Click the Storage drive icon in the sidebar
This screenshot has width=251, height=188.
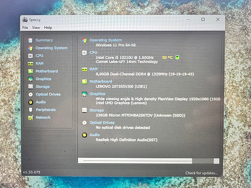pyautogui.click(x=31, y=86)
